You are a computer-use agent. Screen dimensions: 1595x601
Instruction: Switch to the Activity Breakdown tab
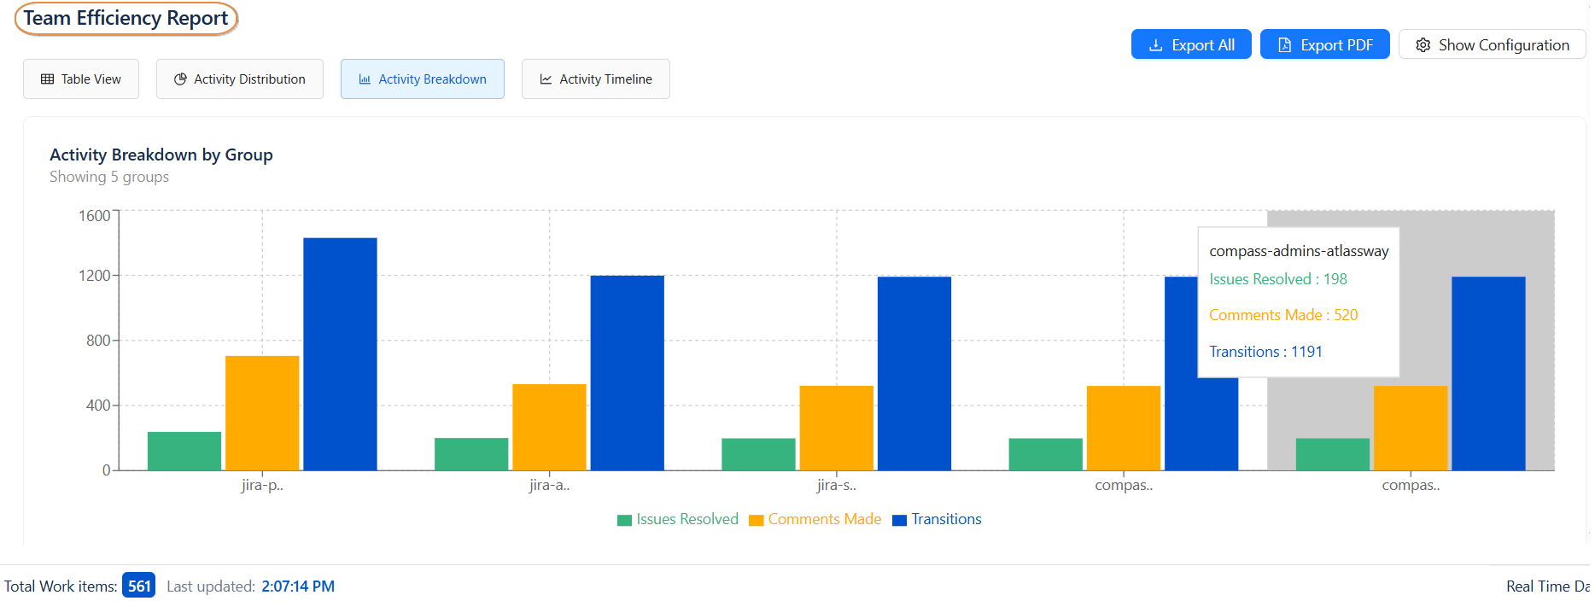[x=423, y=79]
